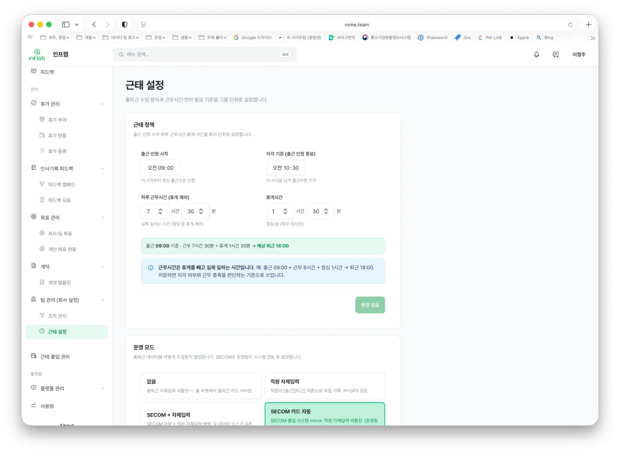Viewport: 620px width, 454px height.
Task: Click the rome.team address bar
Action: (x=356, y=25)
